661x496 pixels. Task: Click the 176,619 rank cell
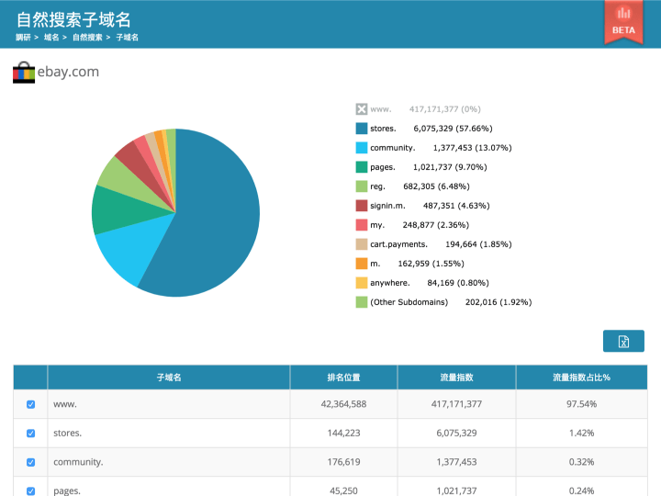point(343,462)
